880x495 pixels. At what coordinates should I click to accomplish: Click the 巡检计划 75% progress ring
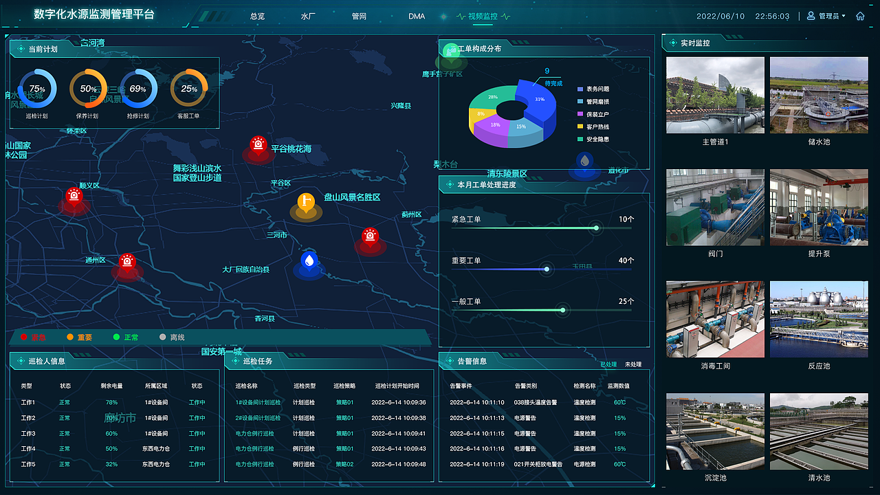(x=37, y=89)
